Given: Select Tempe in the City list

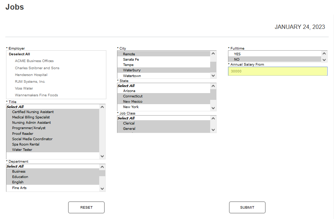Looking at the screenshot, I should [128, 65].
